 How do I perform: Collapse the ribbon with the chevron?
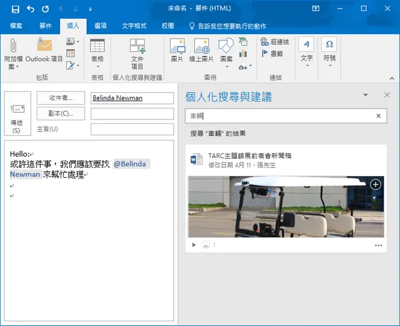click(x=392, y=78)
